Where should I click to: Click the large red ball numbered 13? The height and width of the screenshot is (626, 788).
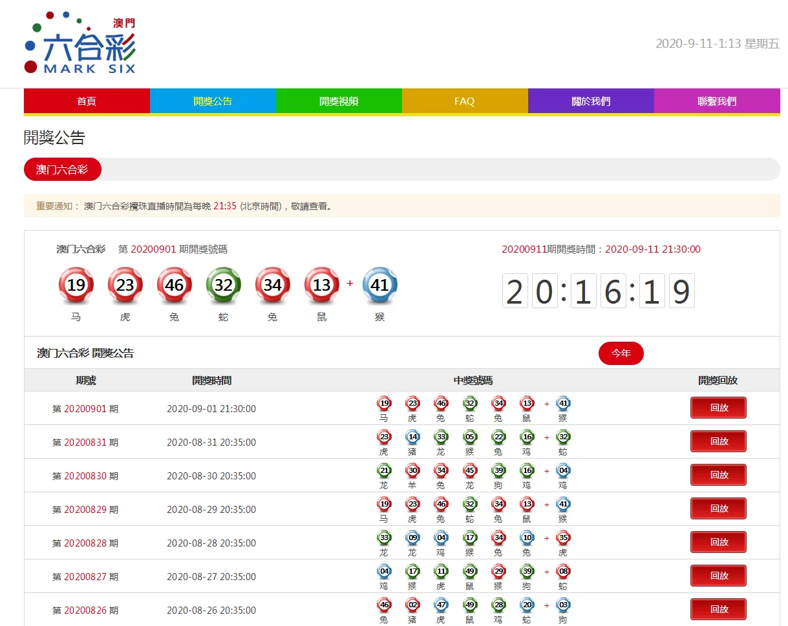tap(322, 285)
